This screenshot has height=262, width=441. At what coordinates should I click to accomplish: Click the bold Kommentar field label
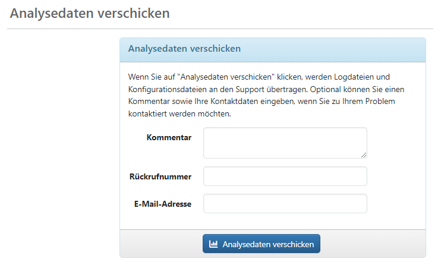[x=169, y=138]
